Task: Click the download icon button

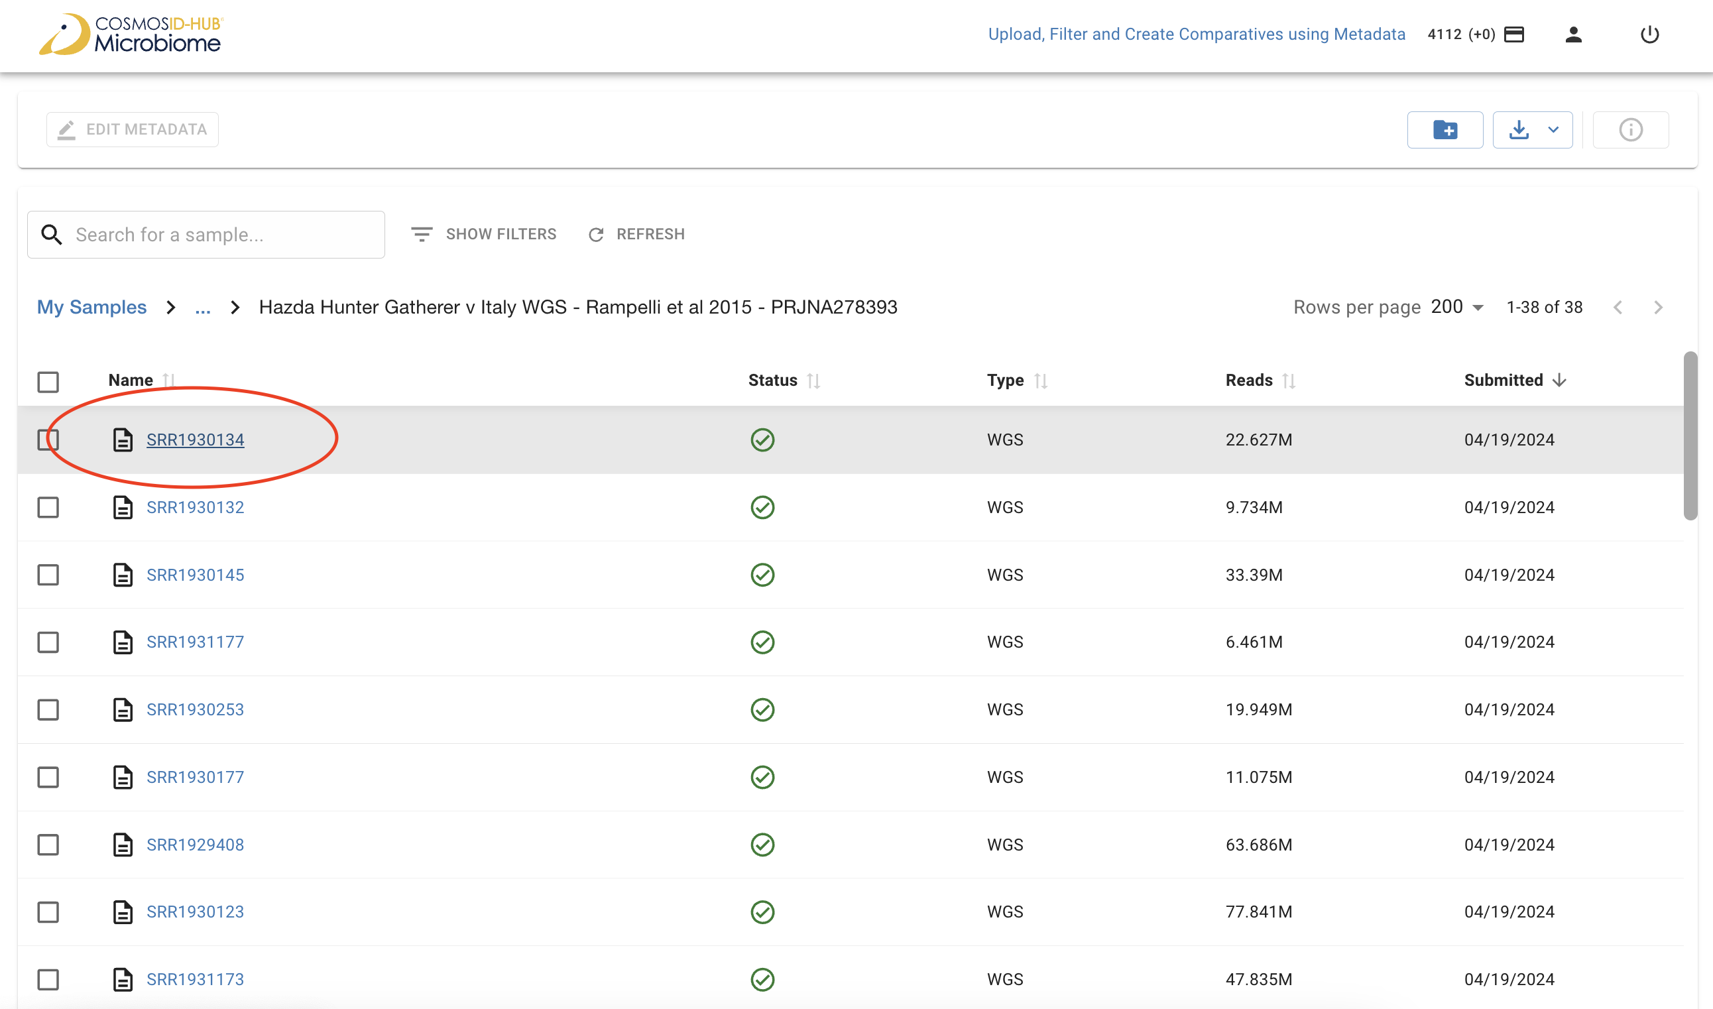Action: click(1519, 130)
